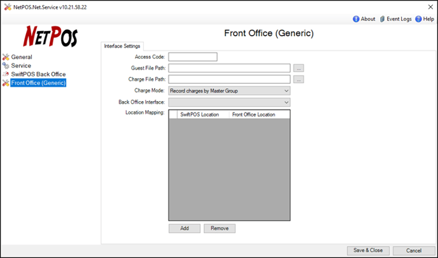Open the Help link

(x=428, y=19)
